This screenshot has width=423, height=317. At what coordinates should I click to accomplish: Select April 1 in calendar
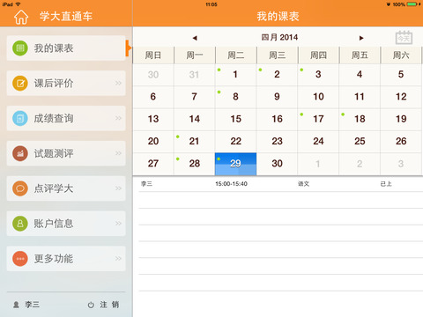[235, 75]
